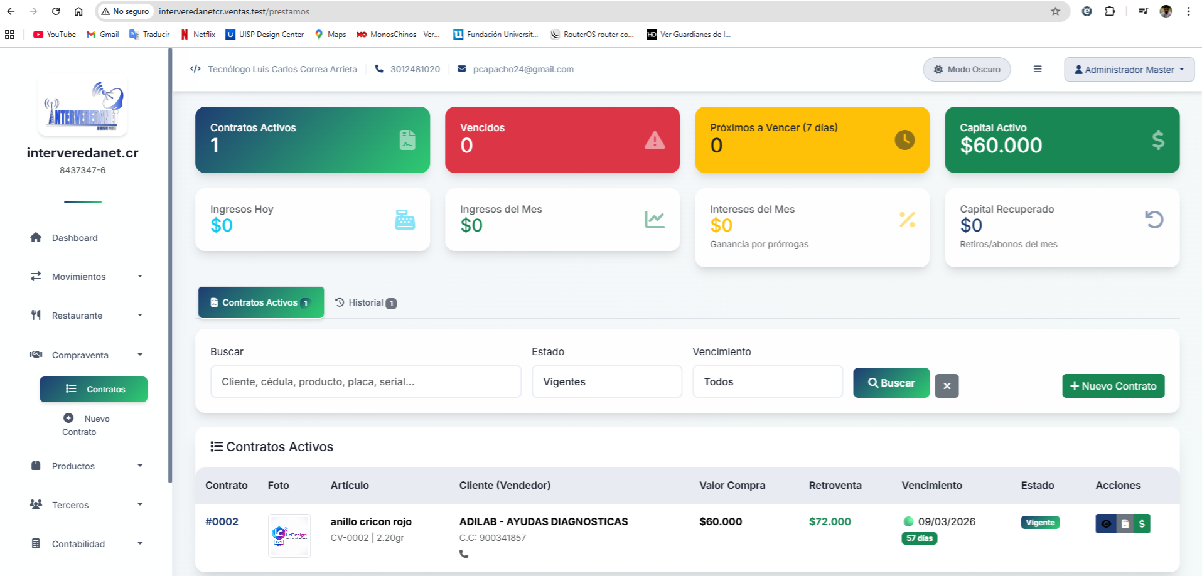Open the Restaurante utensils icon
This screenshot has height=576, width=1202.
click(36, 315)
